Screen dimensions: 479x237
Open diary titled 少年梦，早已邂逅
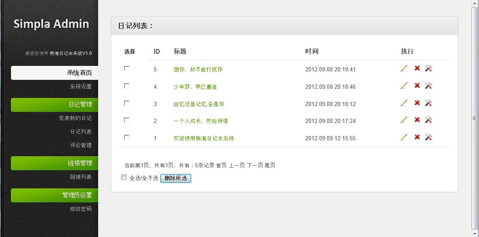(x=195, y=87)
